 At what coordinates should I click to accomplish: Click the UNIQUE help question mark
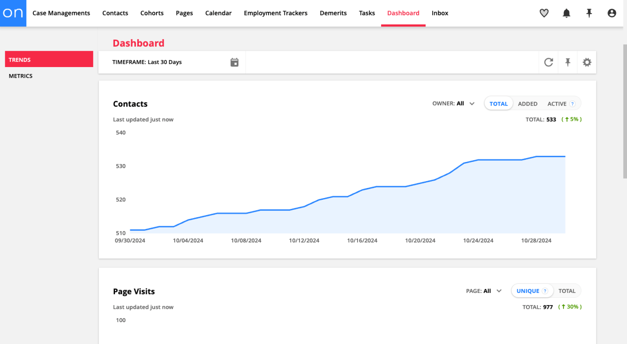(545, 291)
